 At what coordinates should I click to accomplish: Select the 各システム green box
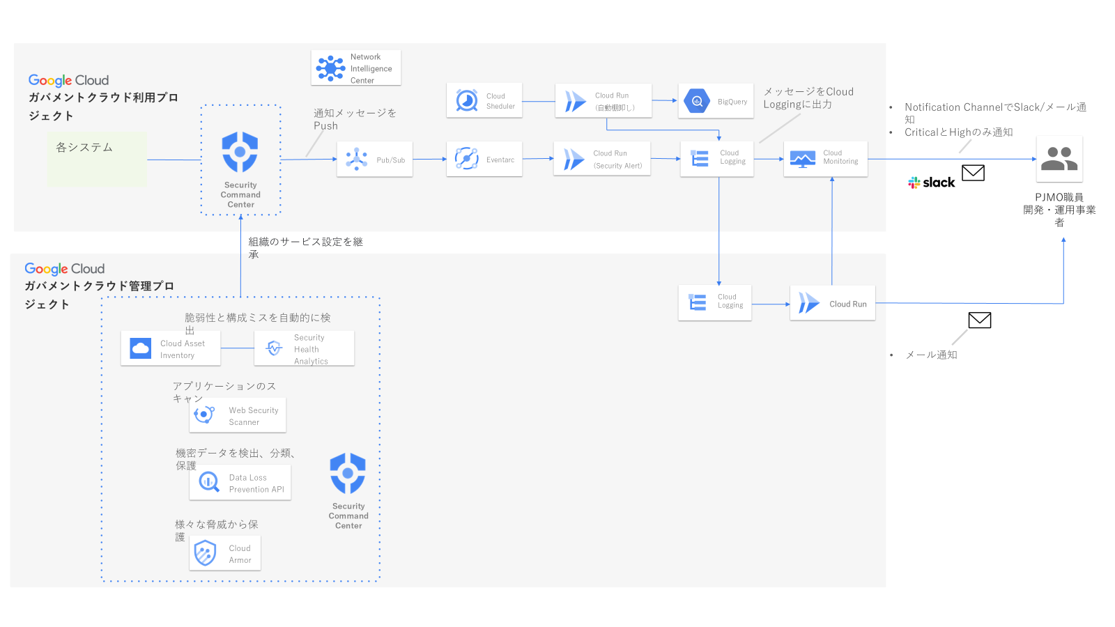tap(96, 158)
